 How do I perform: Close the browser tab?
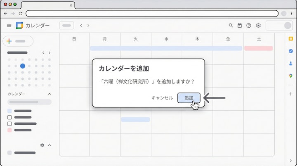[71, 5]
